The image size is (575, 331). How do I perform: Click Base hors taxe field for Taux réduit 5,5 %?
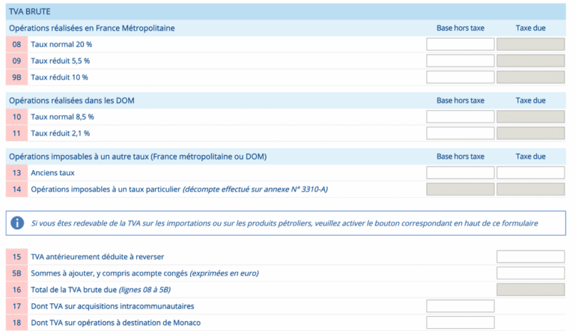pyautogui.click(x=460, y=61)
